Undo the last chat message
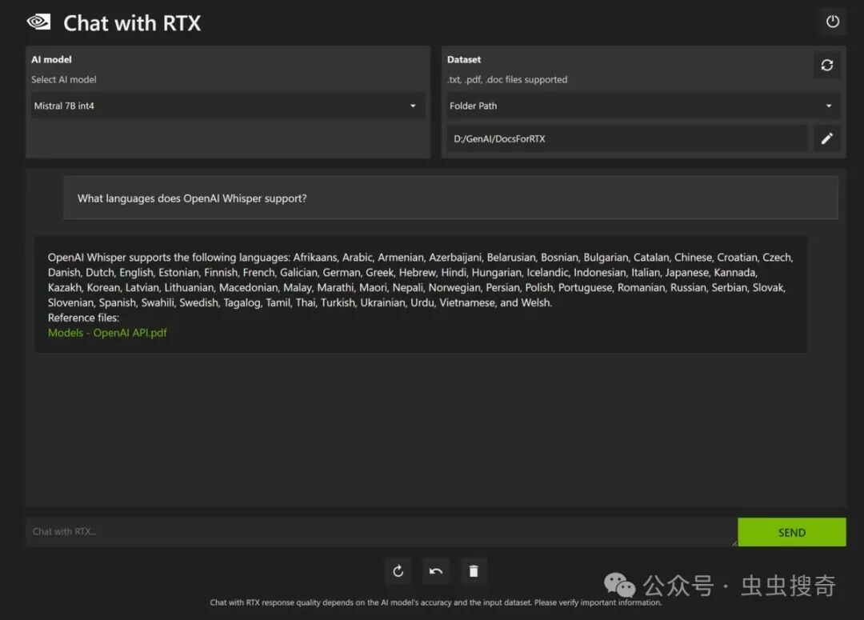This screenshot has height=620, width=864. pos(435,571)
